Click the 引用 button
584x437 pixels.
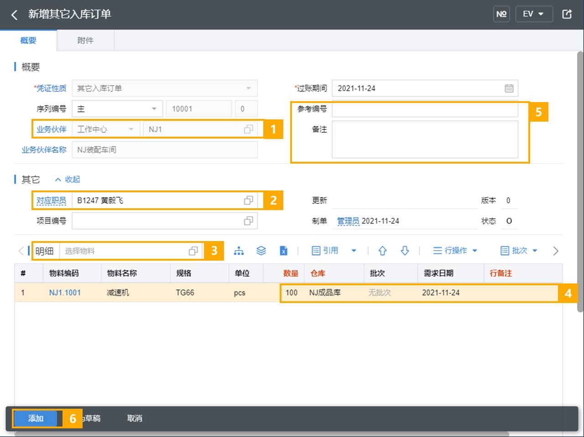pos(325,251)
